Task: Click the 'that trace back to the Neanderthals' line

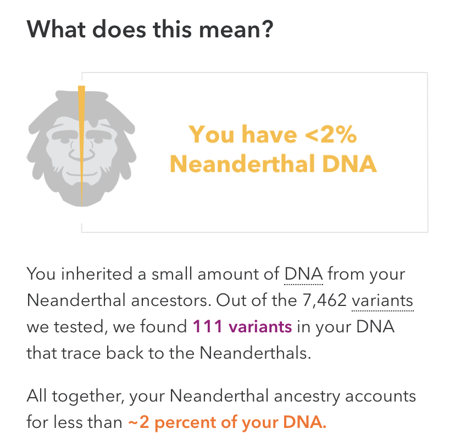Action: pos(169,353)
